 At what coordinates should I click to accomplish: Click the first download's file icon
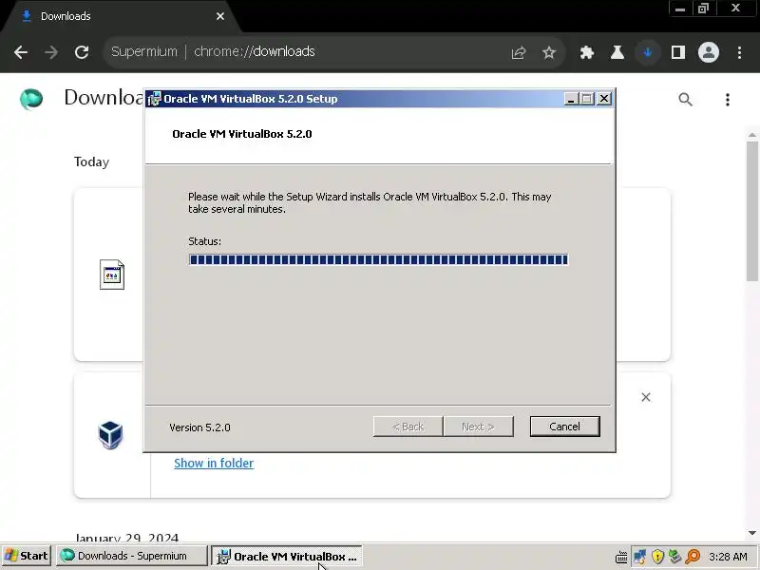(111, 275)
